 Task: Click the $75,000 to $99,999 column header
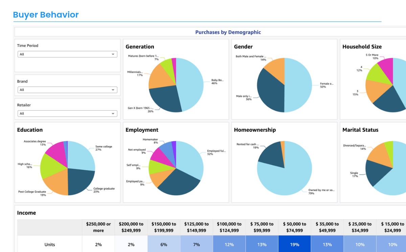point(262,227)
